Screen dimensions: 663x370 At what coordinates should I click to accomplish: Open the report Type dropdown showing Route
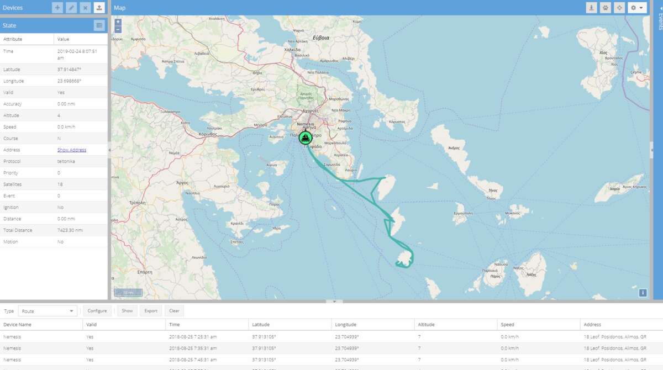point(47,311)
